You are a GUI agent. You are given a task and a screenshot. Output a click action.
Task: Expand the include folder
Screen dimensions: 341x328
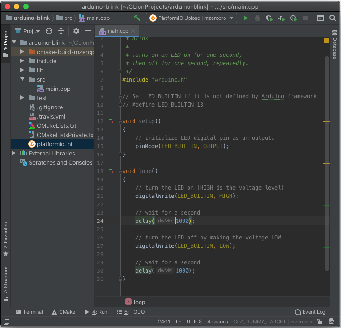[22, 61]
